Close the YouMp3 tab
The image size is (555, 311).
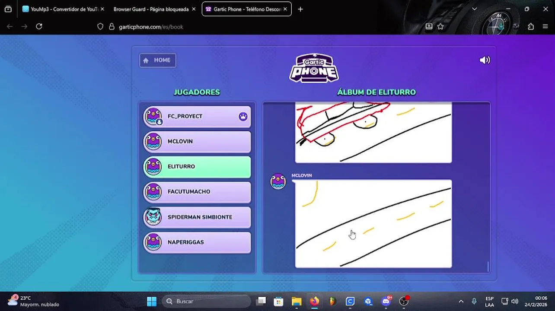[x=102, y=9]
